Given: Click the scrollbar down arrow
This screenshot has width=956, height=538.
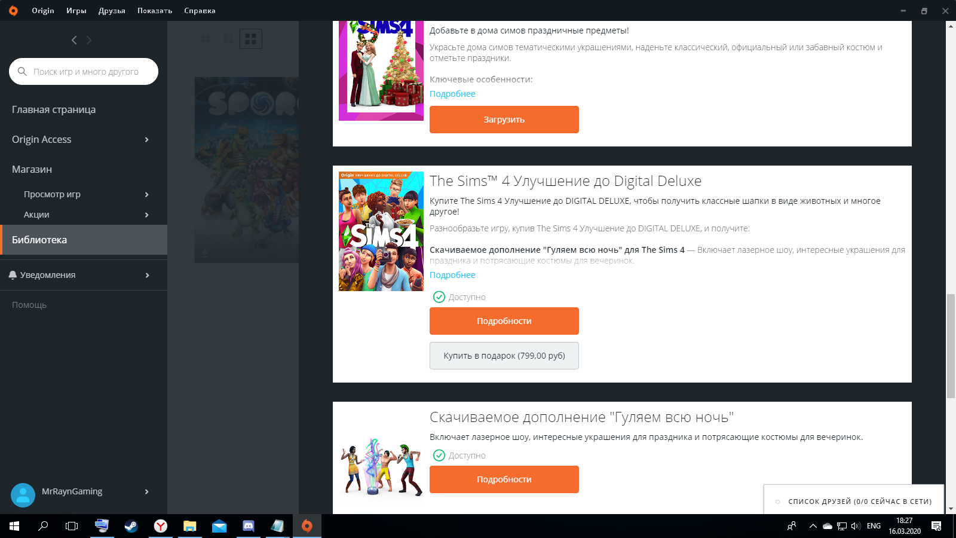Looking at the screenshot, I should pos(951,509).
